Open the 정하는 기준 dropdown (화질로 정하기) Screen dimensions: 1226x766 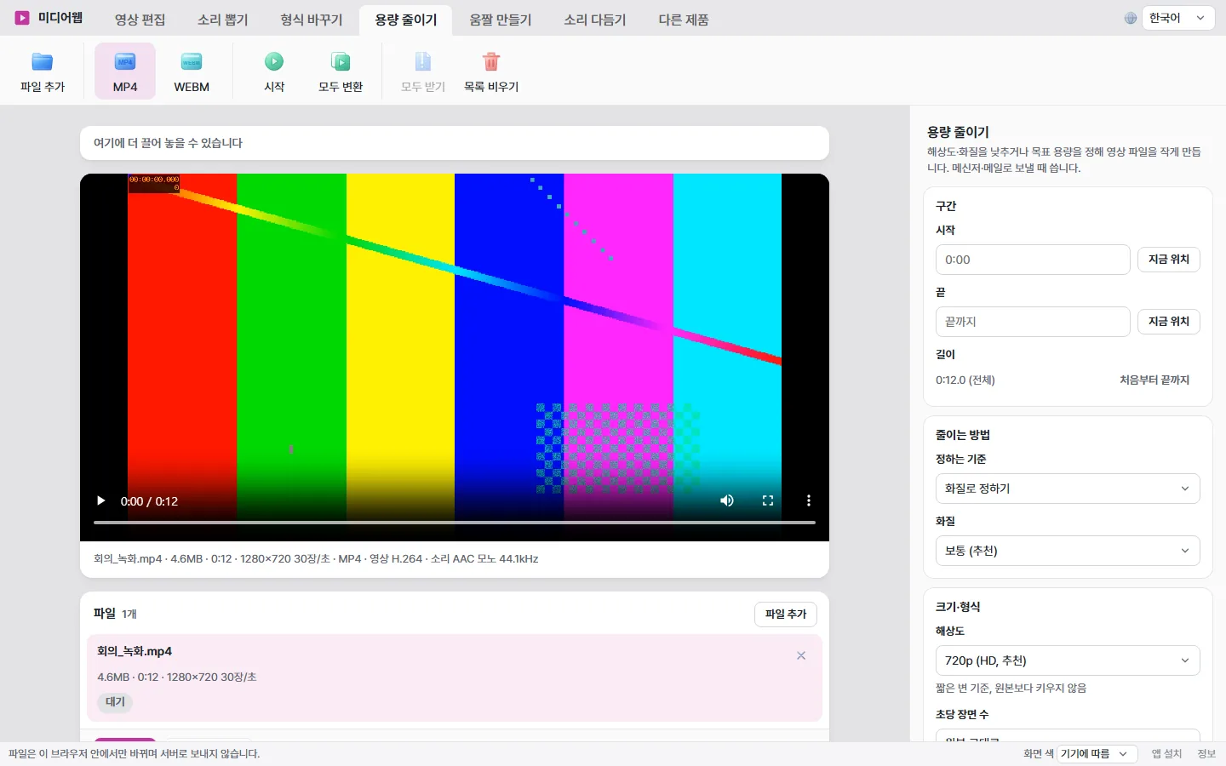pos(1068,489)
